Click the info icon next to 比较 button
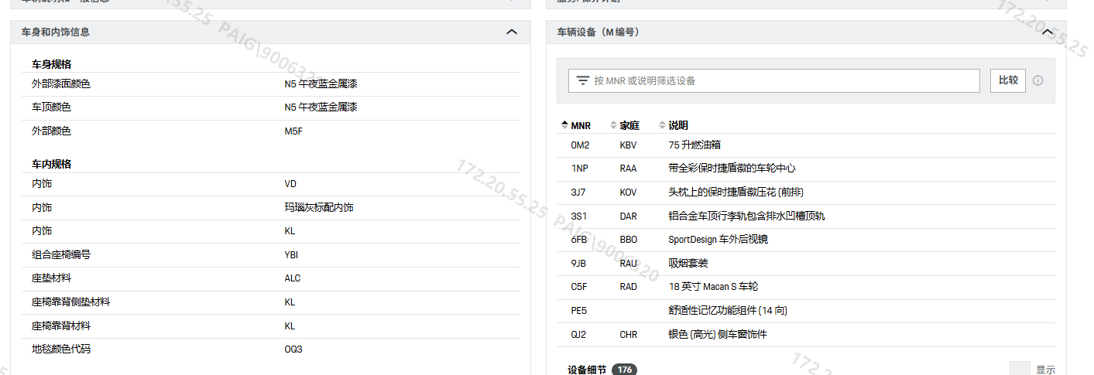The image size is (1094, 375). (x=1037, y=80)
